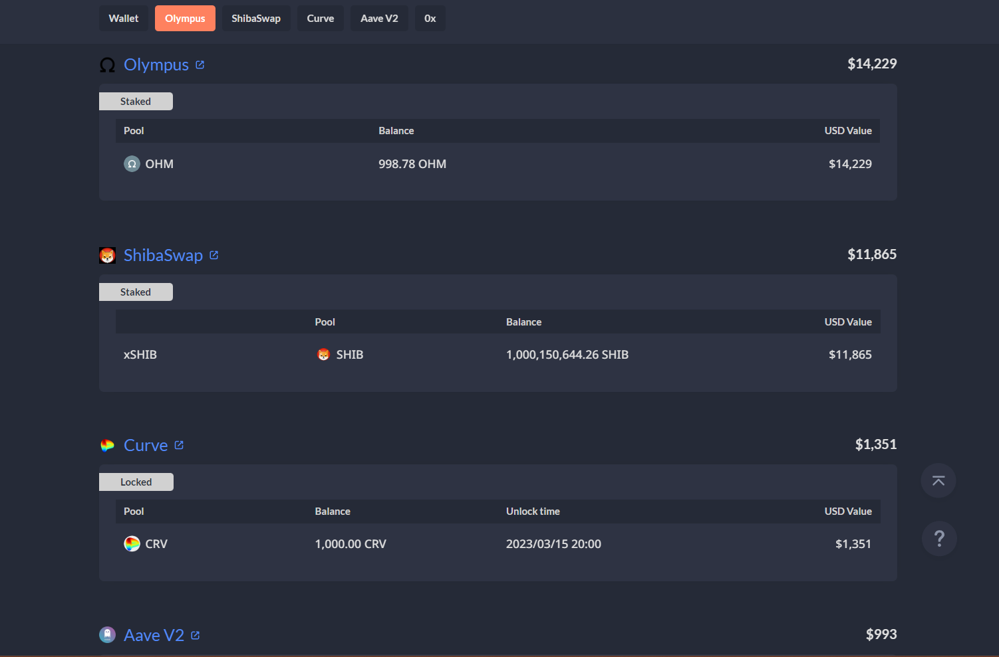Click the ShibaSwap table Pool header
The width and height of the screenshot is (999, 657).
pos(325,322)
